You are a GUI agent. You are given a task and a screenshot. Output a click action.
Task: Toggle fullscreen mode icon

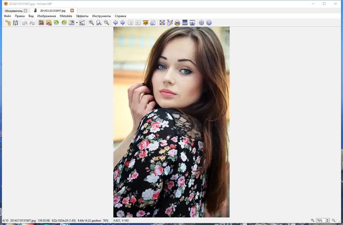click(x=162, y=23)
